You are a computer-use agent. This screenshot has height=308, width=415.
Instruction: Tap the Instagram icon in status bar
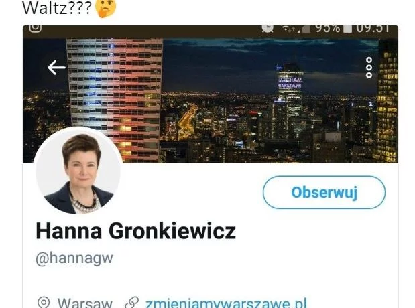pos(36,29)
